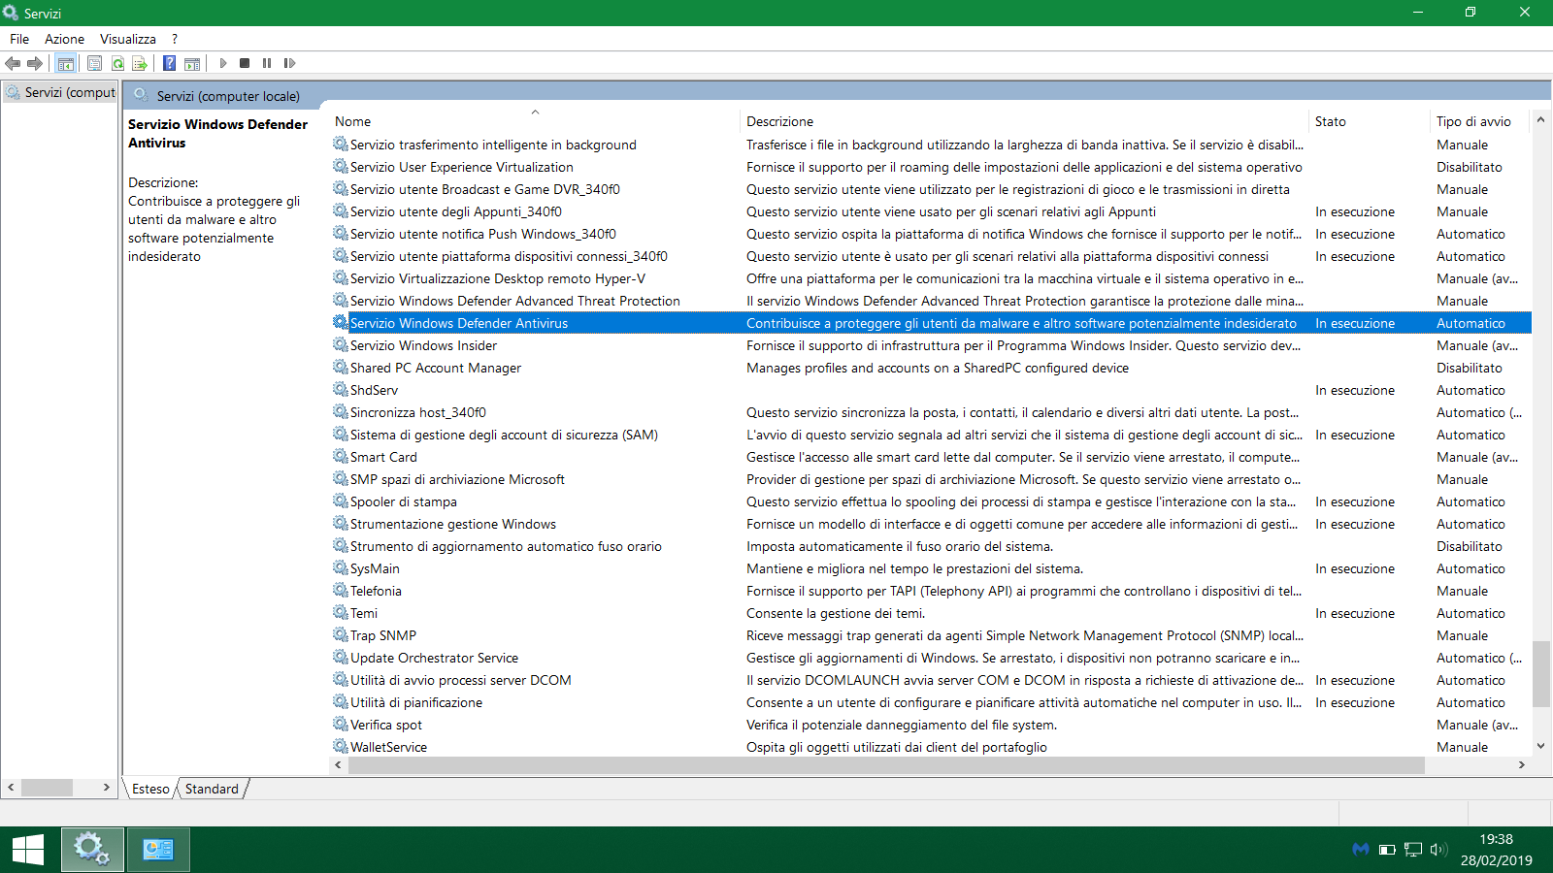The width and height of the screenshot is (1553, 873).
Task: Click the Export list toolbar icon
Action: [x=140, y=63]
